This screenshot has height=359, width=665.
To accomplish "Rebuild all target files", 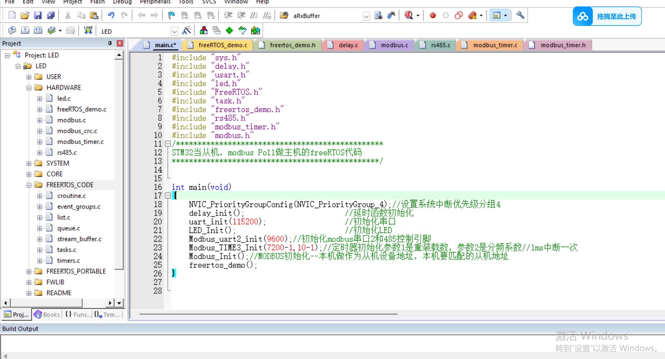I will click(38, 31).
